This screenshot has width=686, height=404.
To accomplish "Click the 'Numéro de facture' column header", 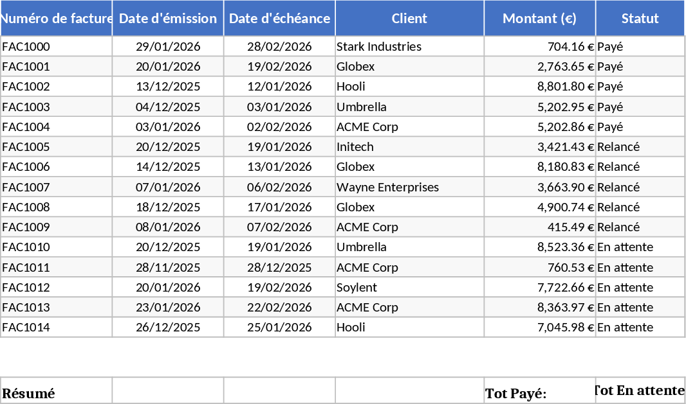I will click(x=56, y=19).
